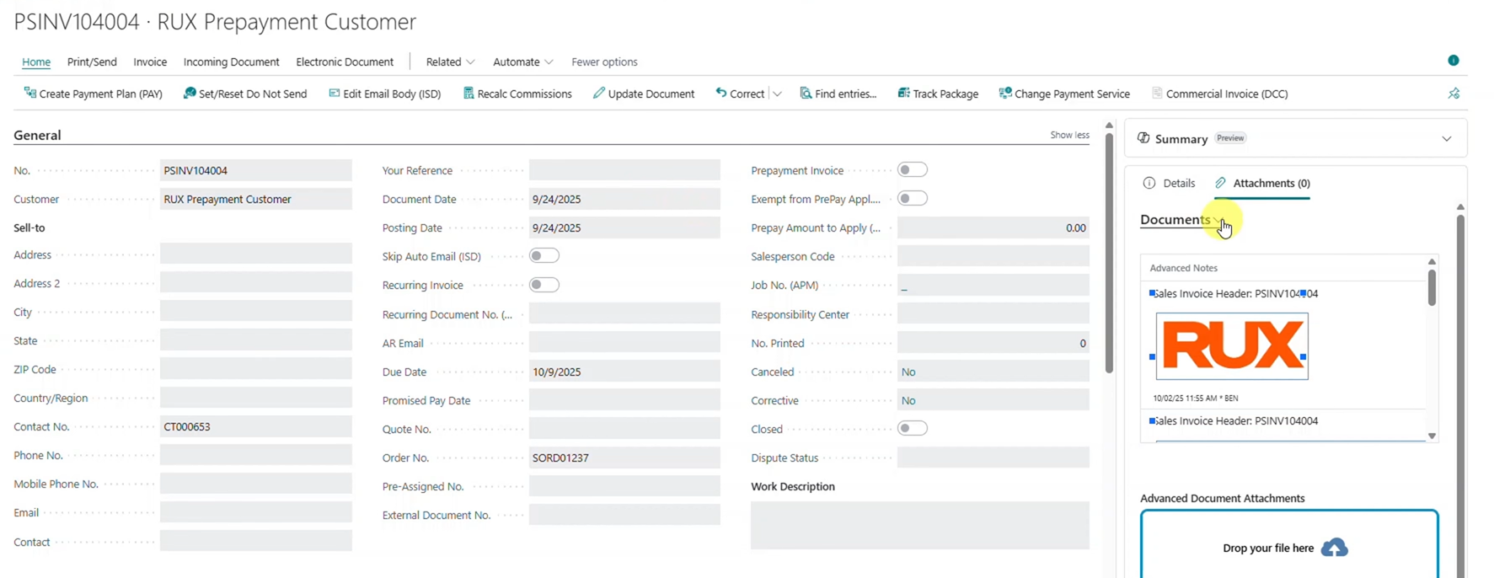Click the Your Reference field

(x=624, y=170)
